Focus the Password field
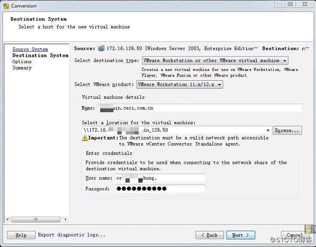 pos(160,189)
